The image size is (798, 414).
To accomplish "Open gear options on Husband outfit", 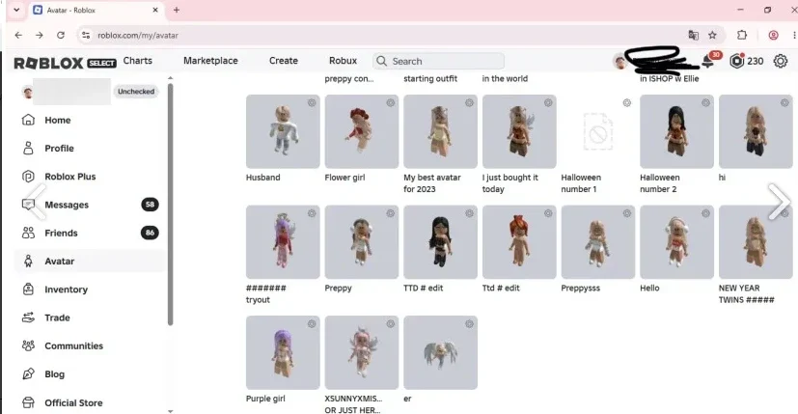I will pyautogui.click(x=312, y=103).
